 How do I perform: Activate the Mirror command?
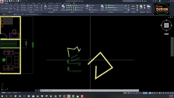[x=30, y=8]
